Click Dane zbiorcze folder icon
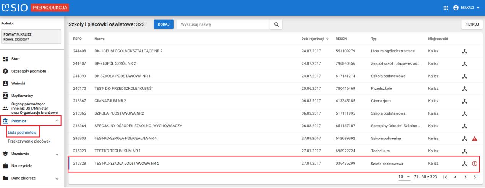This screenshot has height=188, width=485. tap(5, 178)
